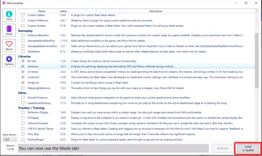The width and height of the screenshot is (262, 156).
Task: Click the Intro Skip description text
Action: coord(133,134)
